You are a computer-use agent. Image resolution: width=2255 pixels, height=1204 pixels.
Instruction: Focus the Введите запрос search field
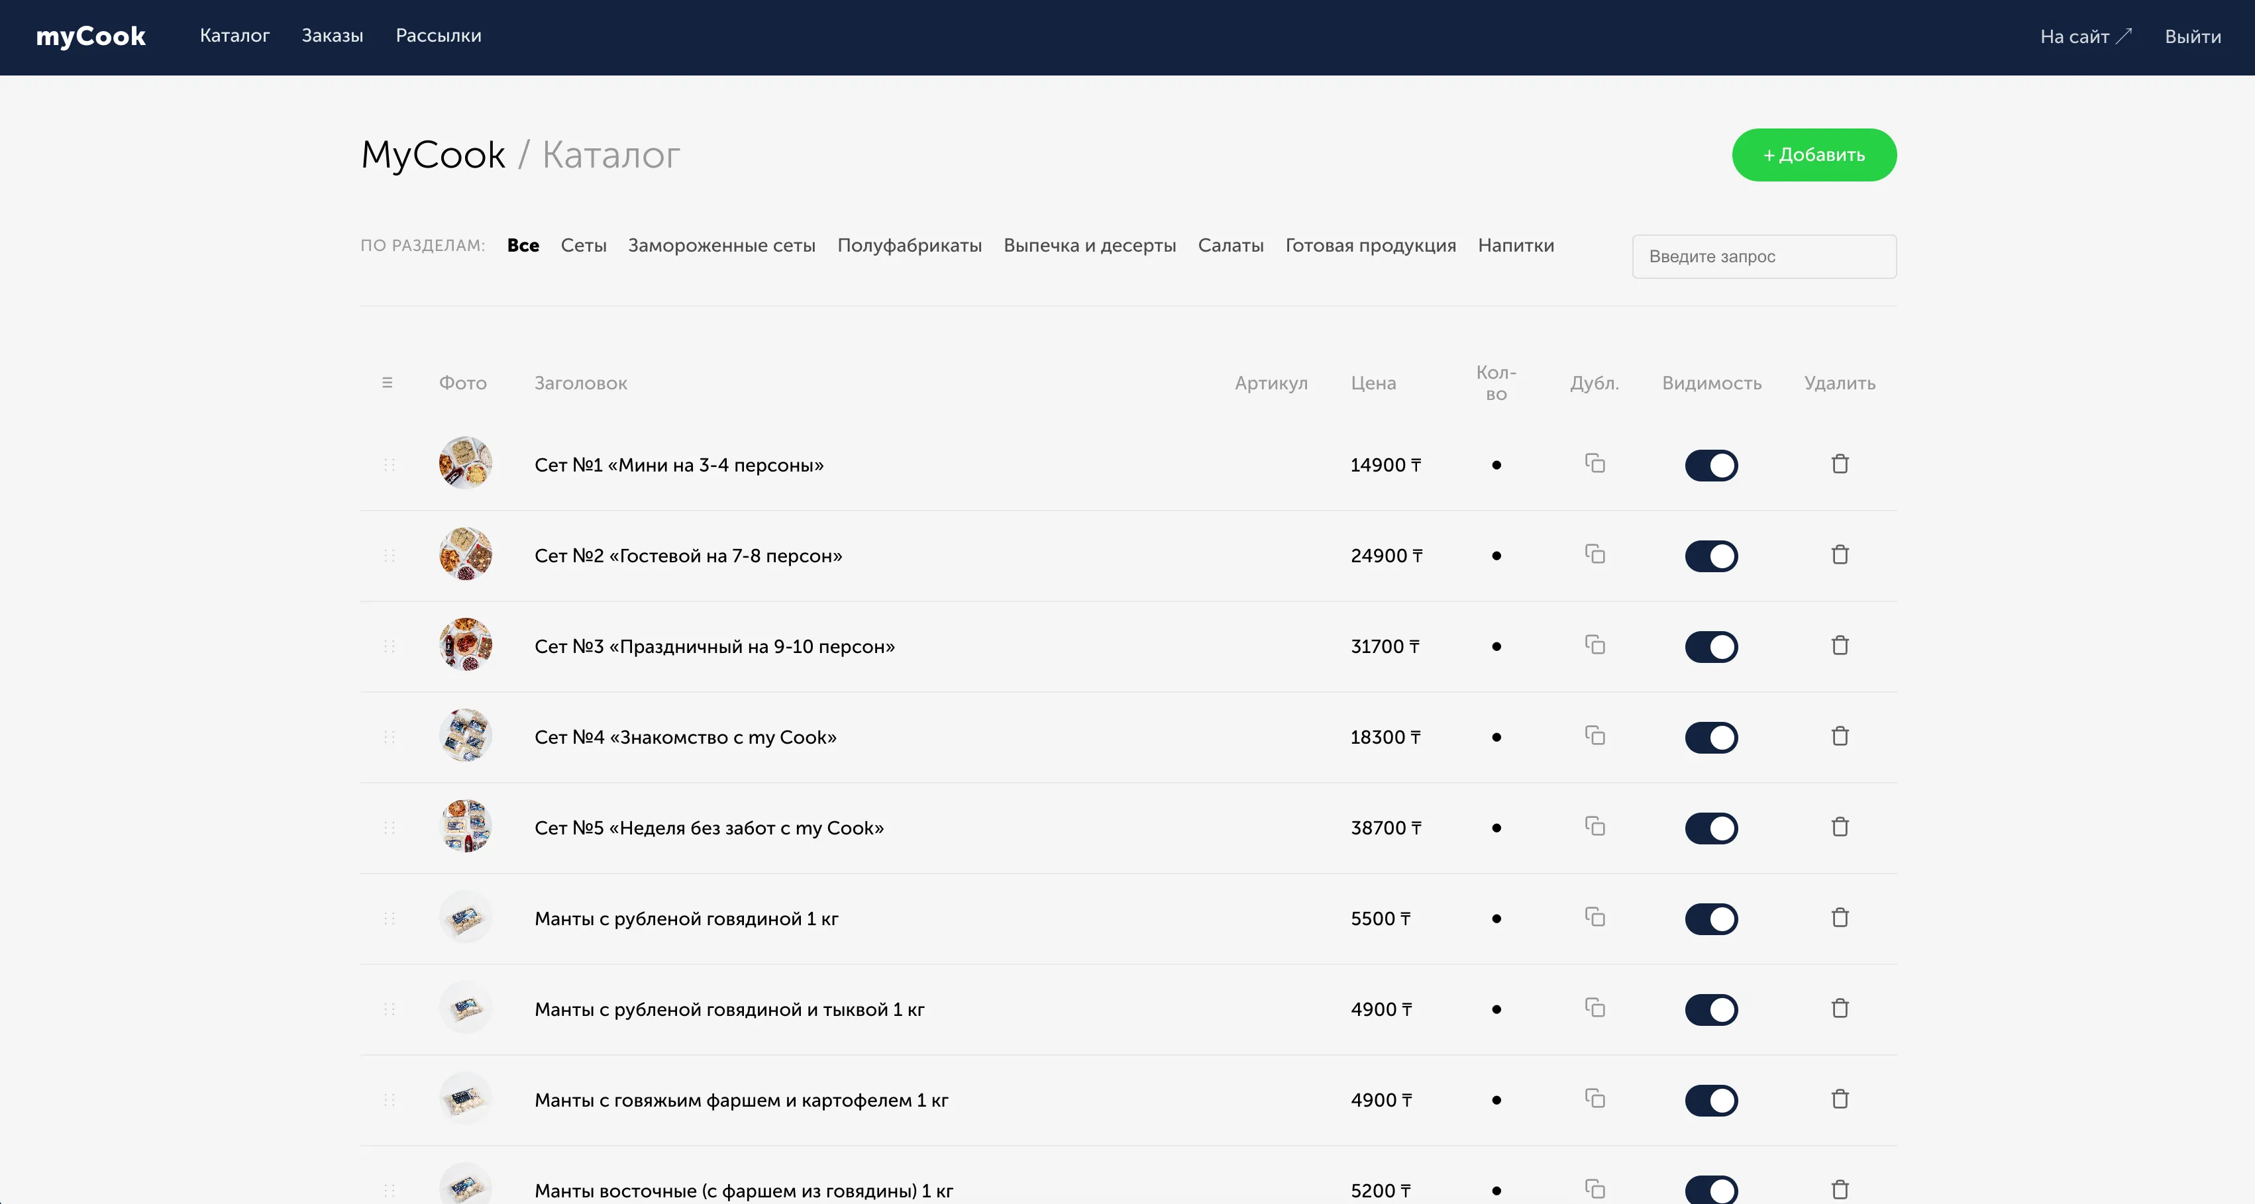click(x=1764, y=256)
